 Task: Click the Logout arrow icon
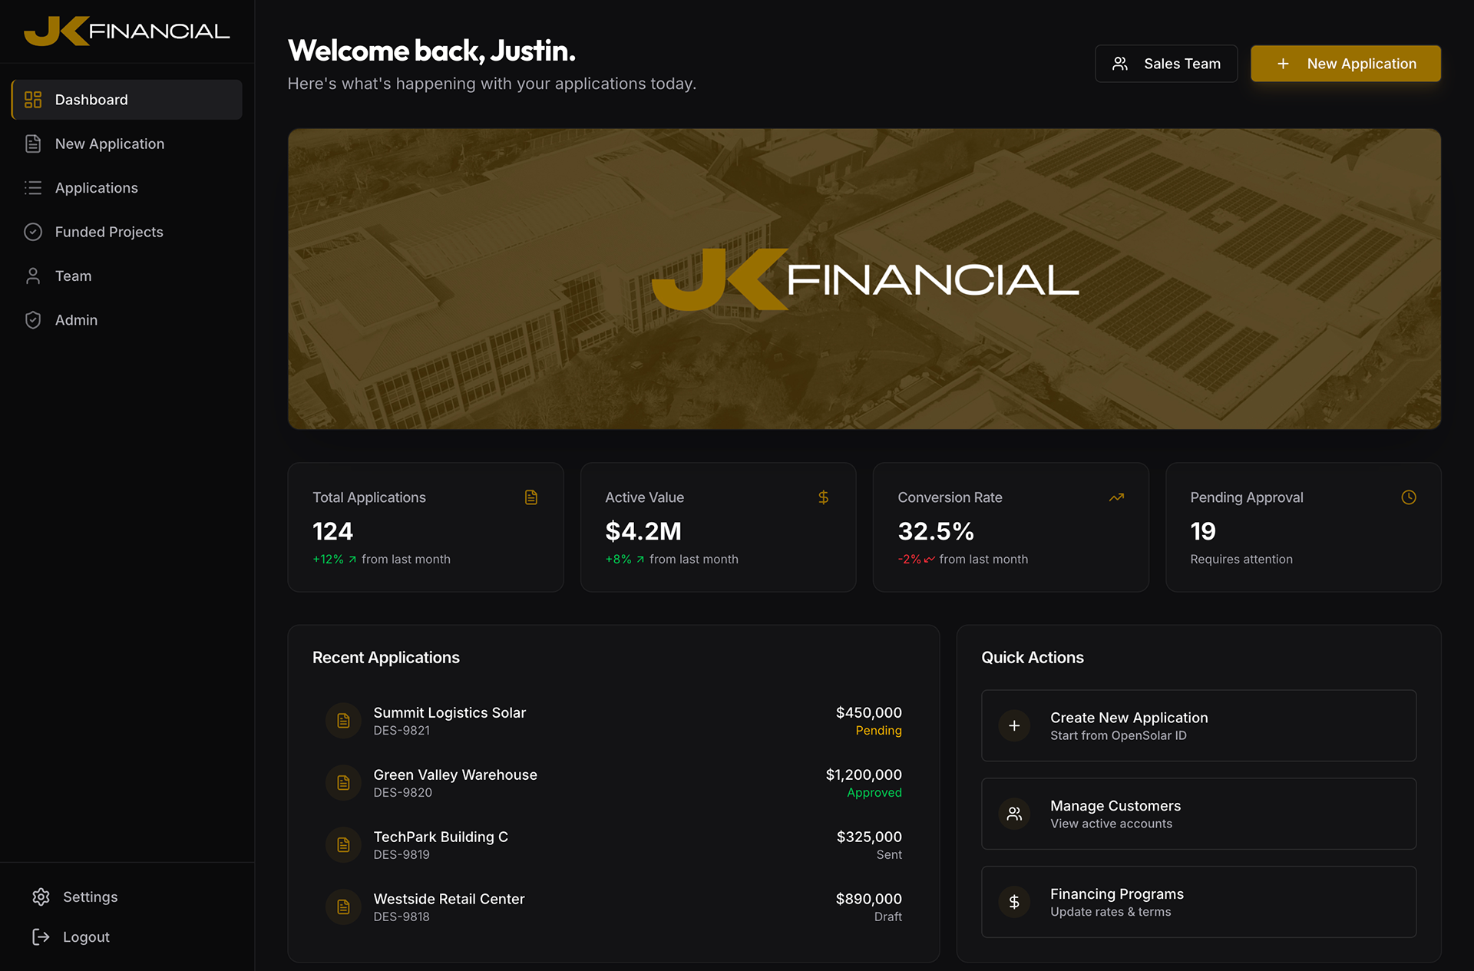coord(41,936)
